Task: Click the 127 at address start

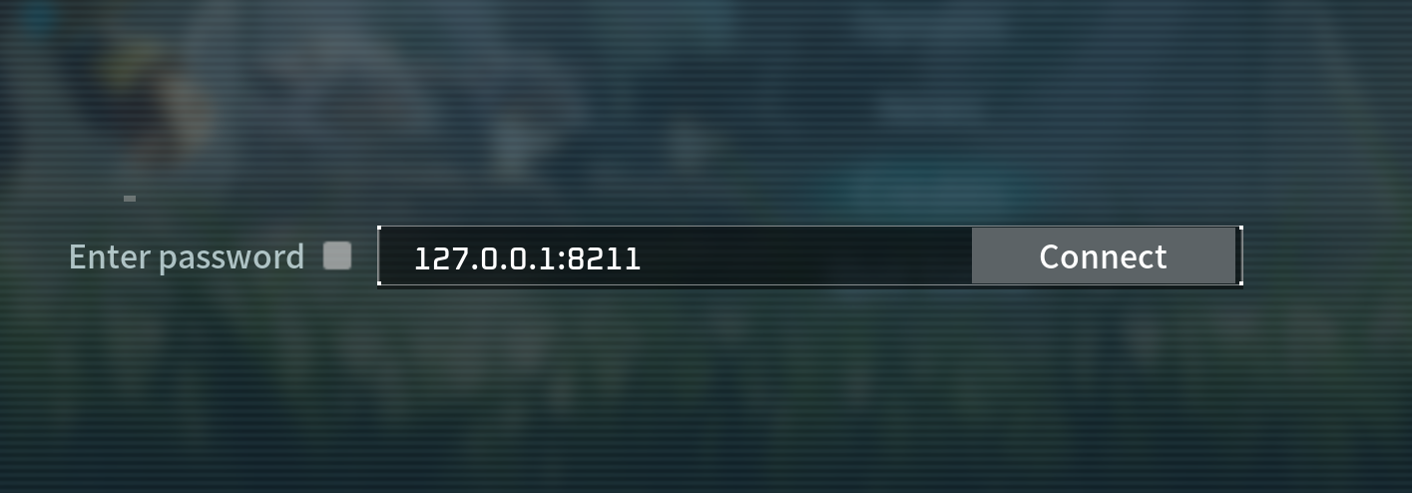Action: click(x=433, y=259)
